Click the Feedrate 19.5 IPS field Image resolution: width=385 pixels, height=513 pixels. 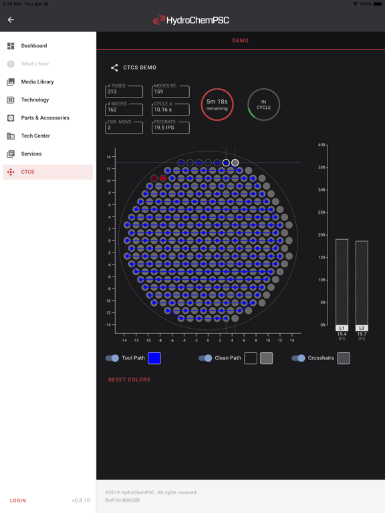[x=170, y=127]
